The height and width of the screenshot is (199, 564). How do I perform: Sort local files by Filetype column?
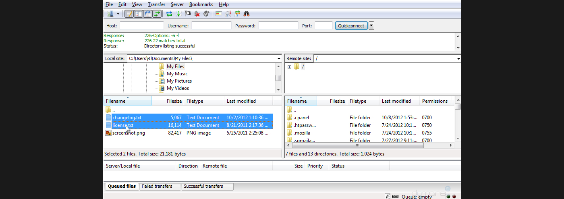click(x=204, y=101)
